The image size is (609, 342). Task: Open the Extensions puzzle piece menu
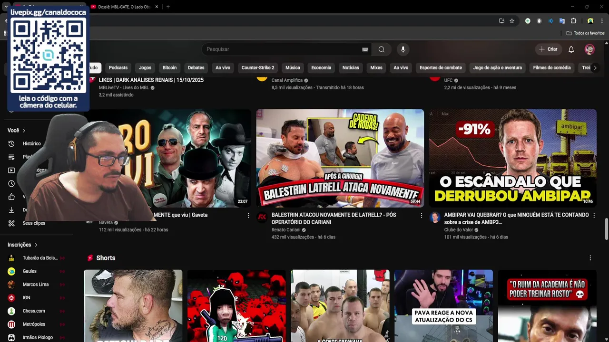pyautogui.click(x=574, y=21)
